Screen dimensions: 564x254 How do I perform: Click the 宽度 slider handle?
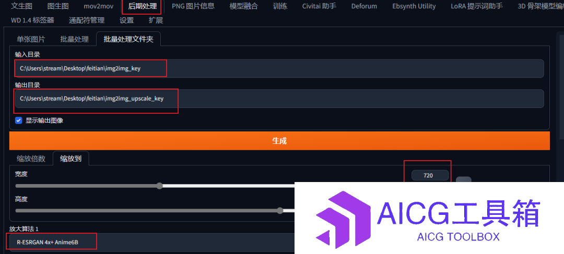click(160, 186)
